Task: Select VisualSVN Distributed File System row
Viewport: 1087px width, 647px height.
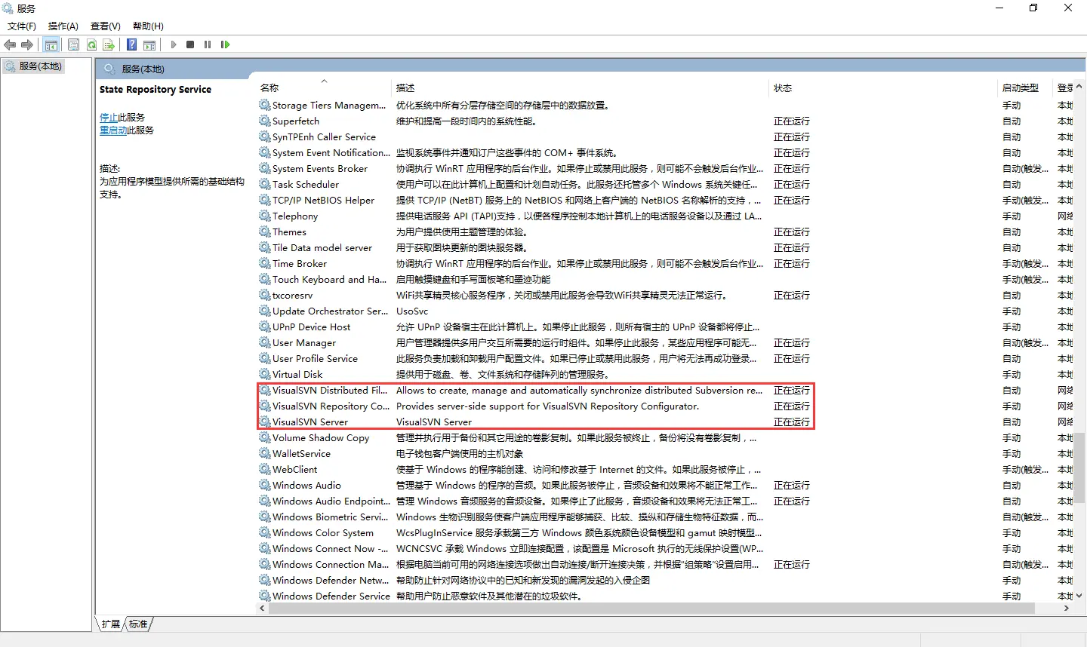Action: click(x=665, y=390)
